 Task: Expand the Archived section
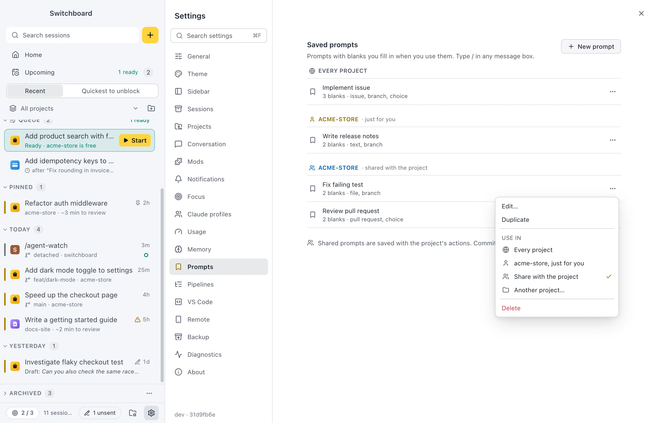point(5,393)
